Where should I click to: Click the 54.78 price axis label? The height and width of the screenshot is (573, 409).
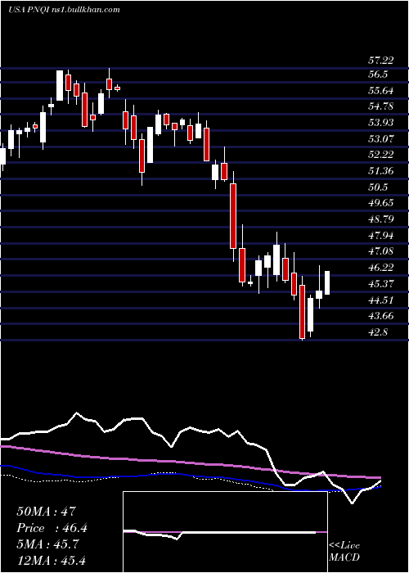point(380,106)
